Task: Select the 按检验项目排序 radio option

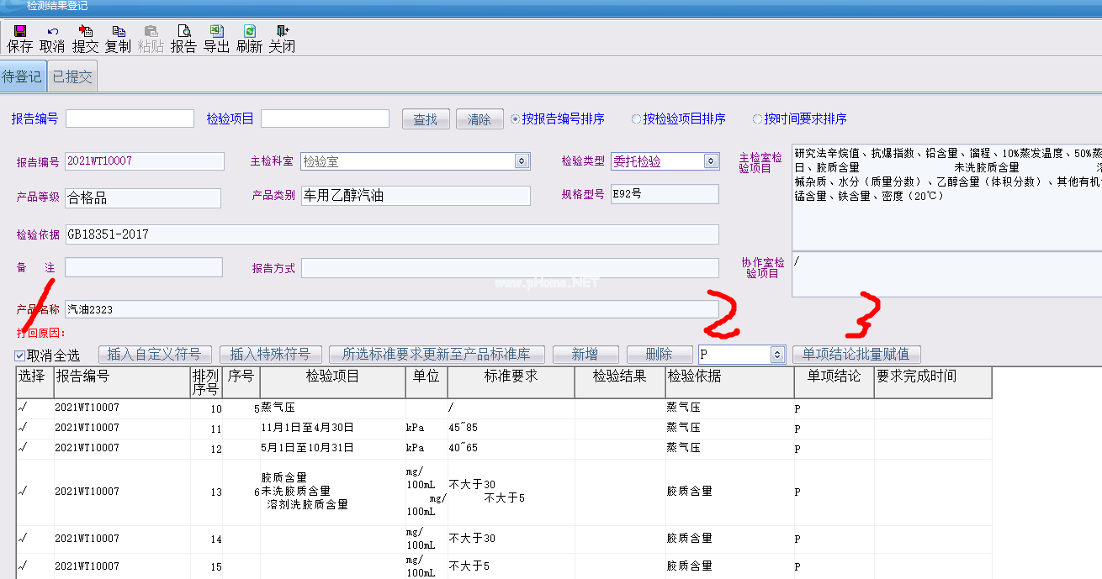Action: (637, 118)
